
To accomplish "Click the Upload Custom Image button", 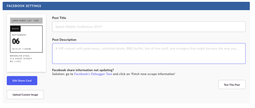I will click(25, 95).
